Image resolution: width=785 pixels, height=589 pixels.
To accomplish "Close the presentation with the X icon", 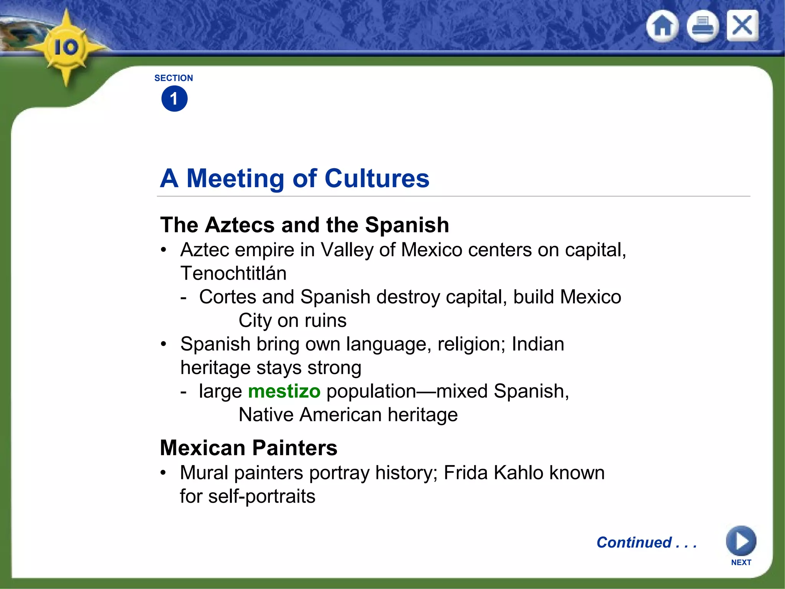I will (x=742, y=26).
